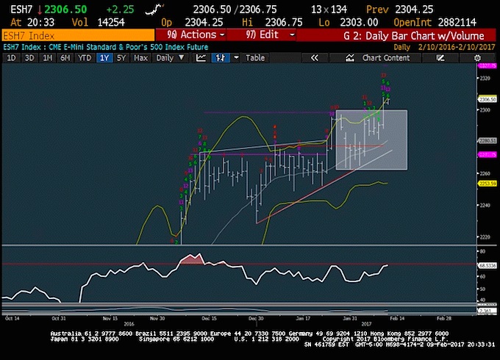Screen dimensions: 500x360
Task: Click the 2.361 volume value tag
Action: pyautogui.click(x=487, y=311)
